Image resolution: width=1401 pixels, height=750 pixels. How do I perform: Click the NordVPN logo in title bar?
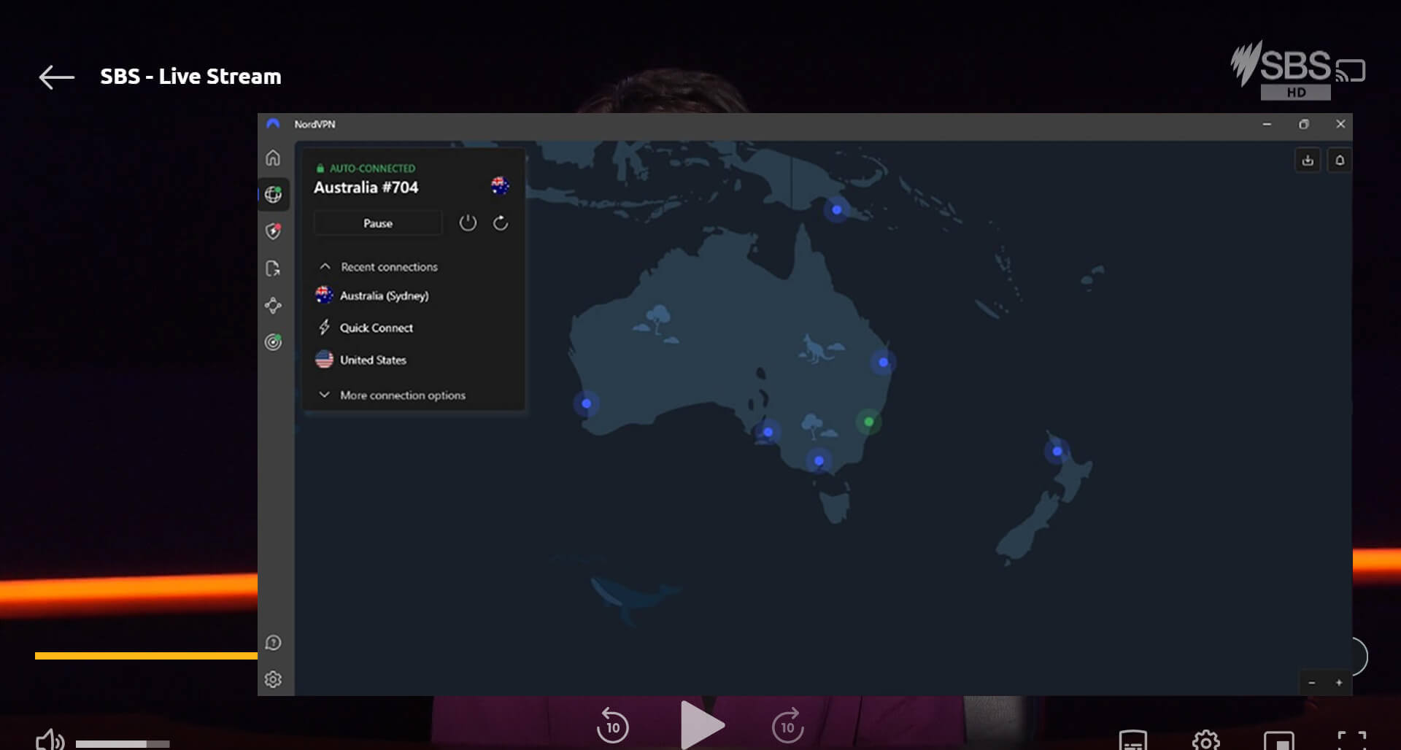[273, 124]
